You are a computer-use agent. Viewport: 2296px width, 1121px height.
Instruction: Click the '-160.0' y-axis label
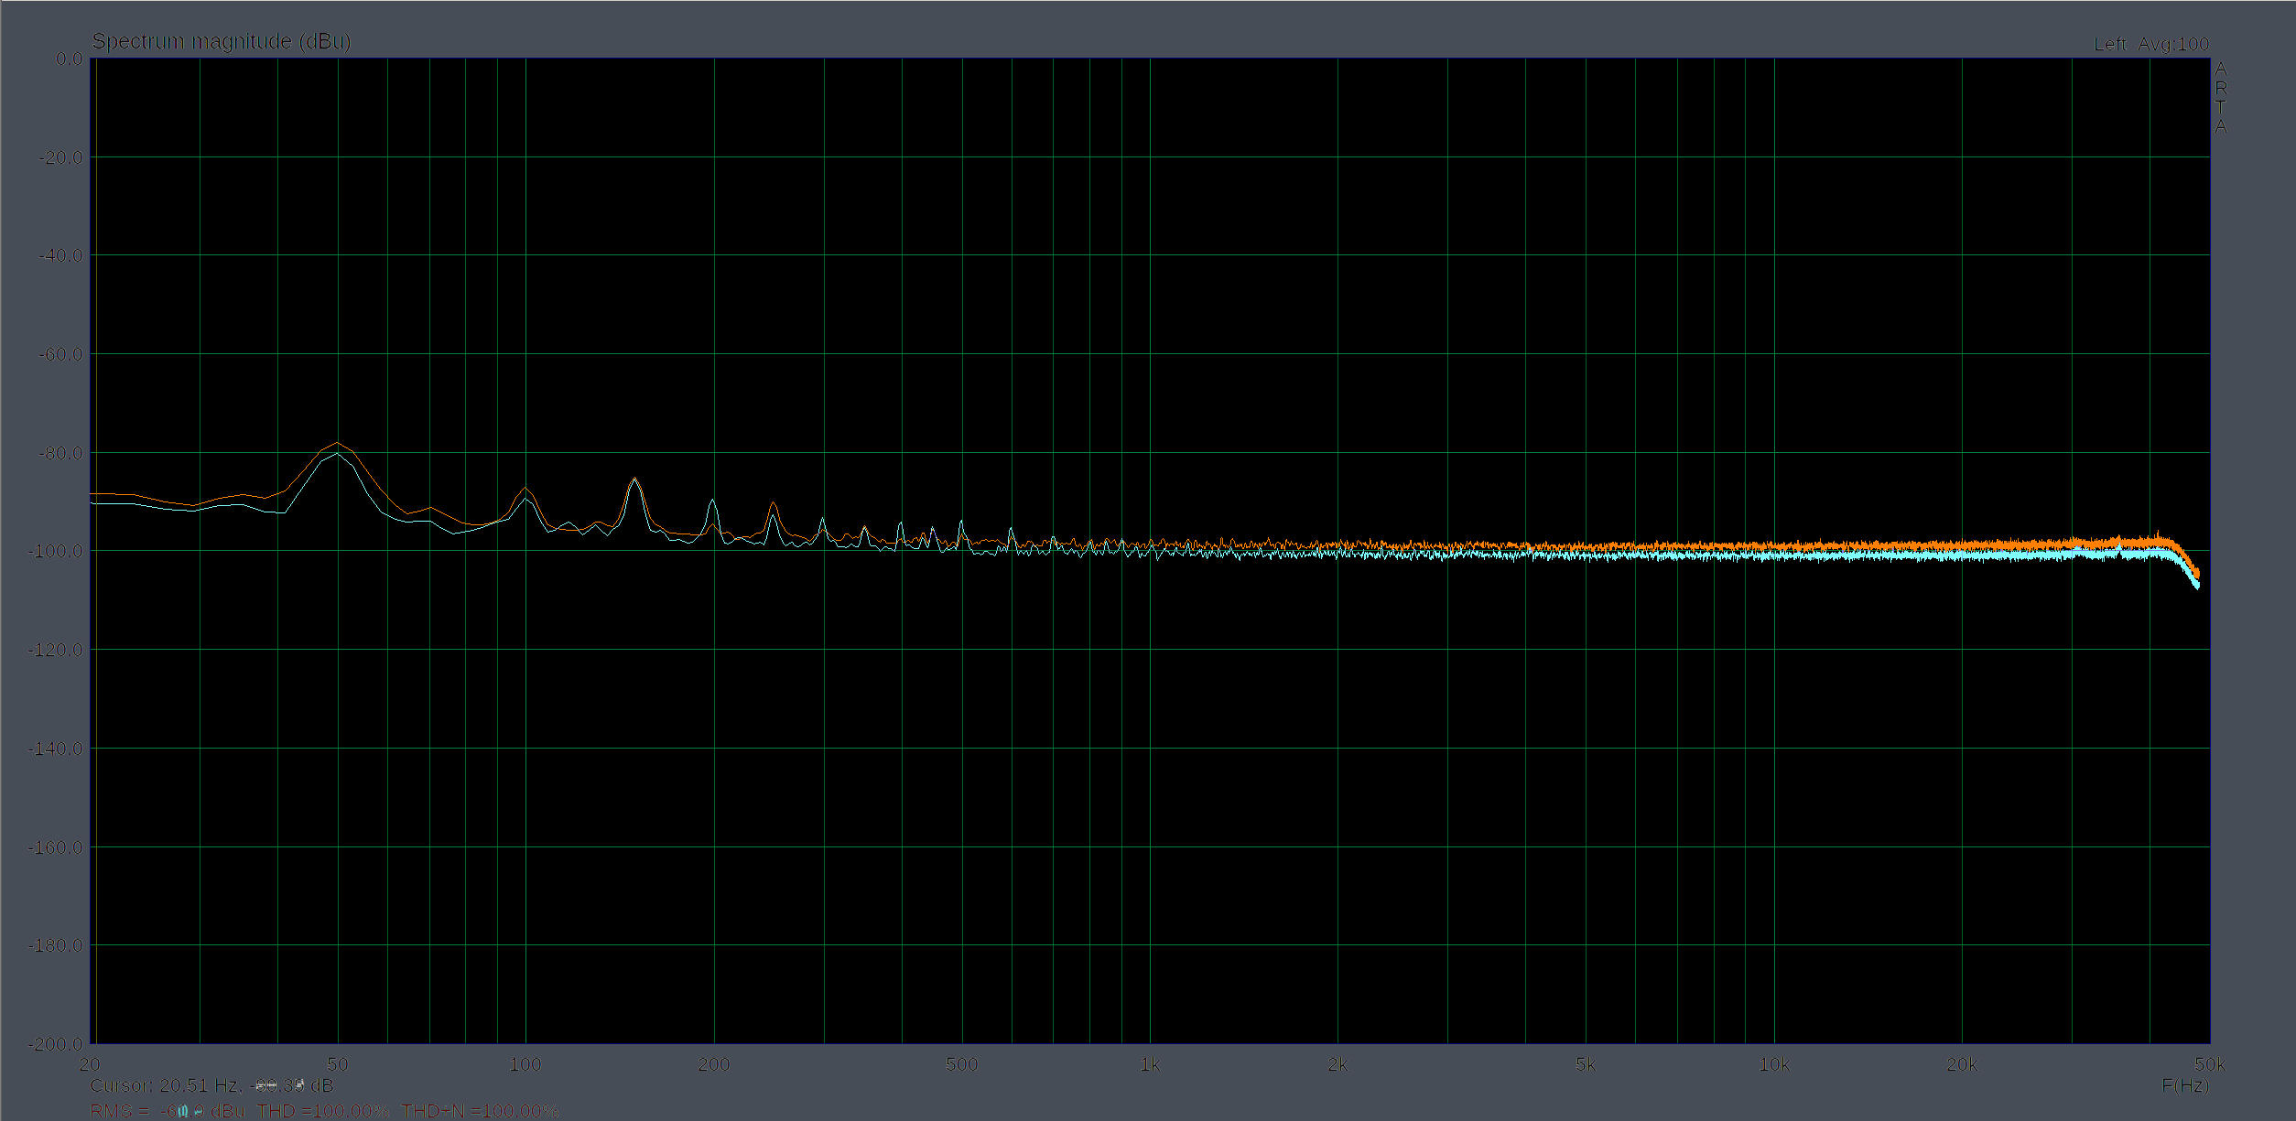pos(56,847)
